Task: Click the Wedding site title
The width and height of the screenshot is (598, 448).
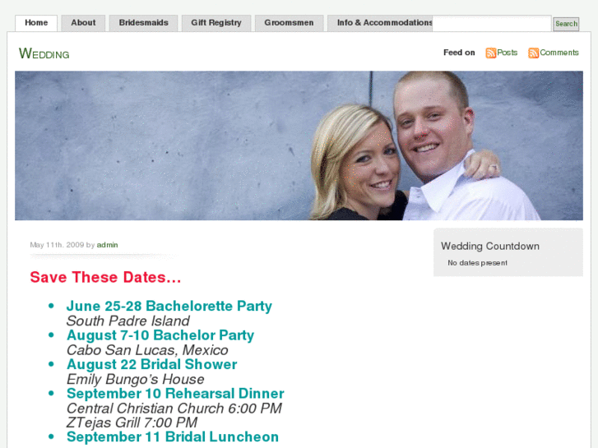Action: 44,53
